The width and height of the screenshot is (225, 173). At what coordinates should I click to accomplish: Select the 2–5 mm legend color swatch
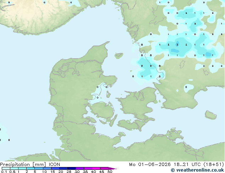(x=31, y=168)
